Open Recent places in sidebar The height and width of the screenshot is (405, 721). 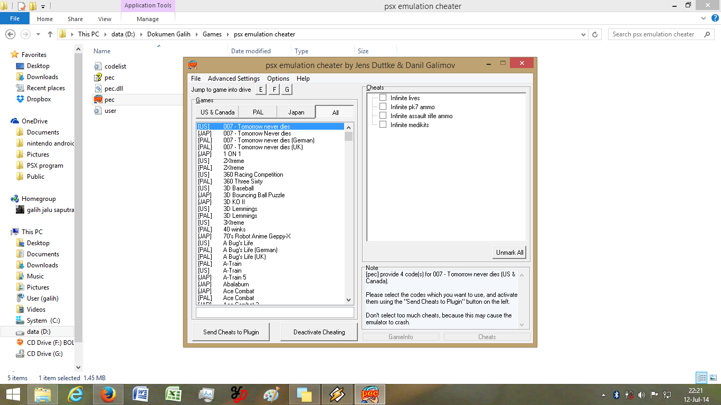[x=46, y=88]
